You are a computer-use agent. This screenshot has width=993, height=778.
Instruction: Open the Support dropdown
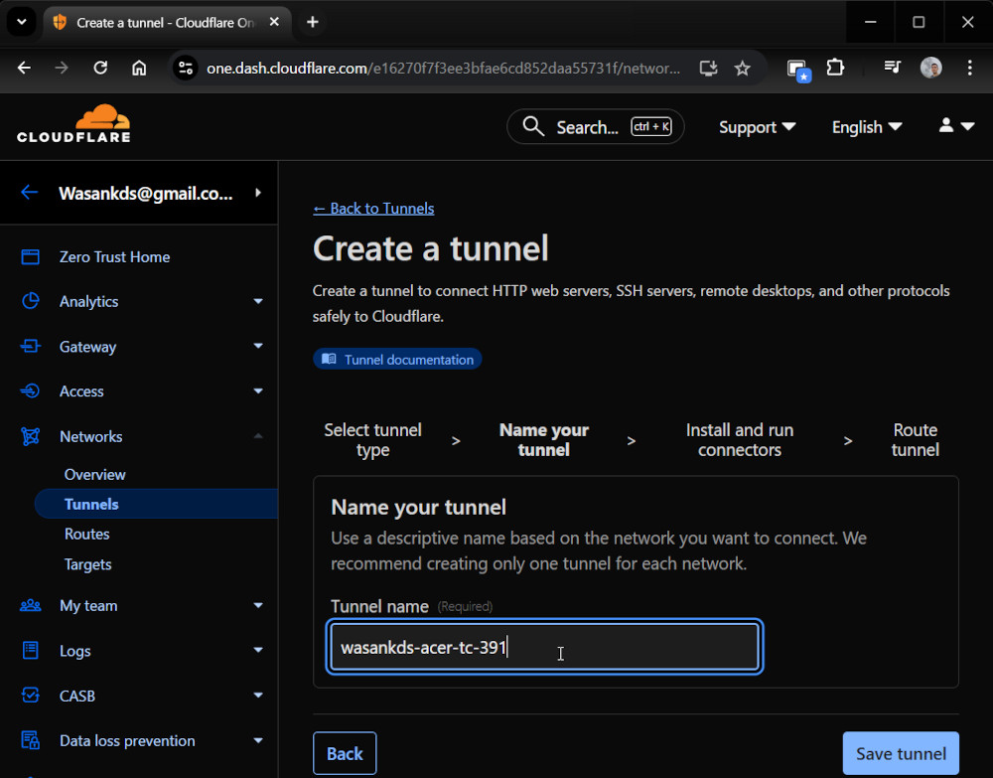pos(757,127)
